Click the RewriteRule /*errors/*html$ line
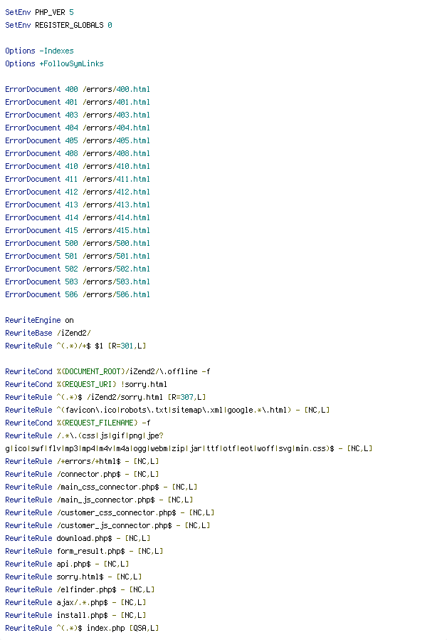The height and width of the screenshot is (640, 447). tap(82, 461)
